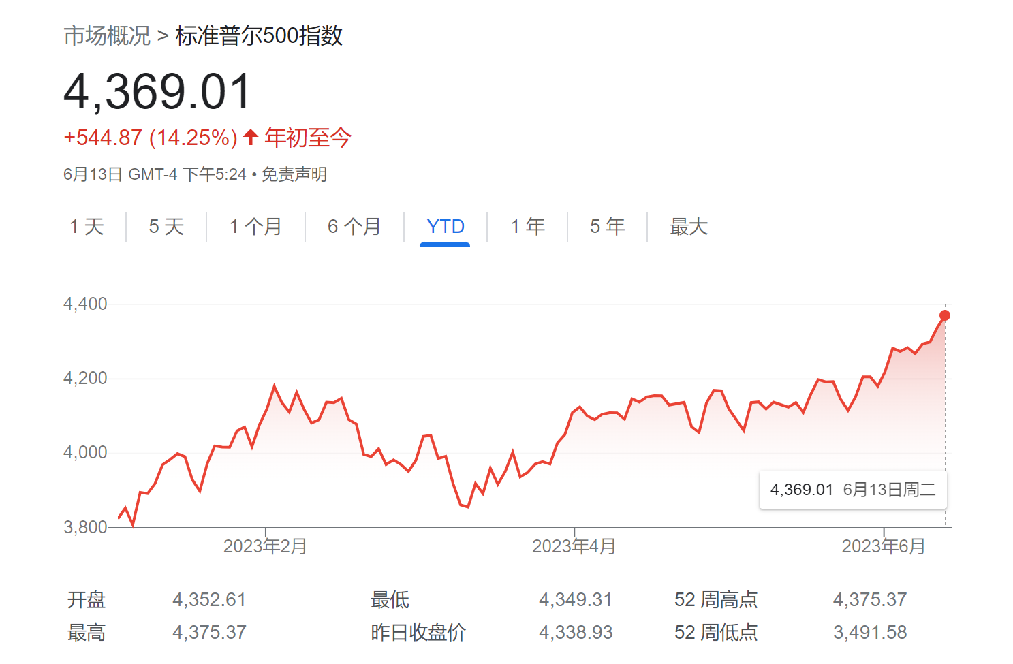Switch to the 5 天 range tab

click(166, 226)
